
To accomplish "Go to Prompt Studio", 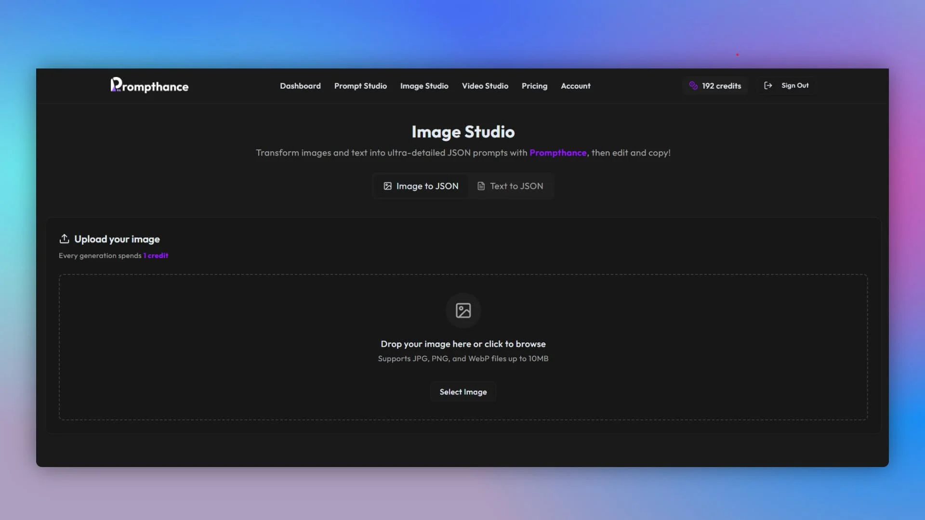I will [x=360, y=86].
